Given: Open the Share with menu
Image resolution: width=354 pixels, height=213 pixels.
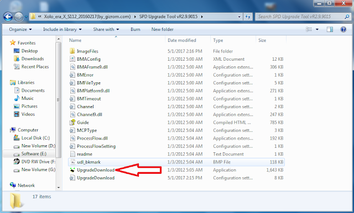Looking at the screenshot, I should pyautogui.click(x=106, y=29).
